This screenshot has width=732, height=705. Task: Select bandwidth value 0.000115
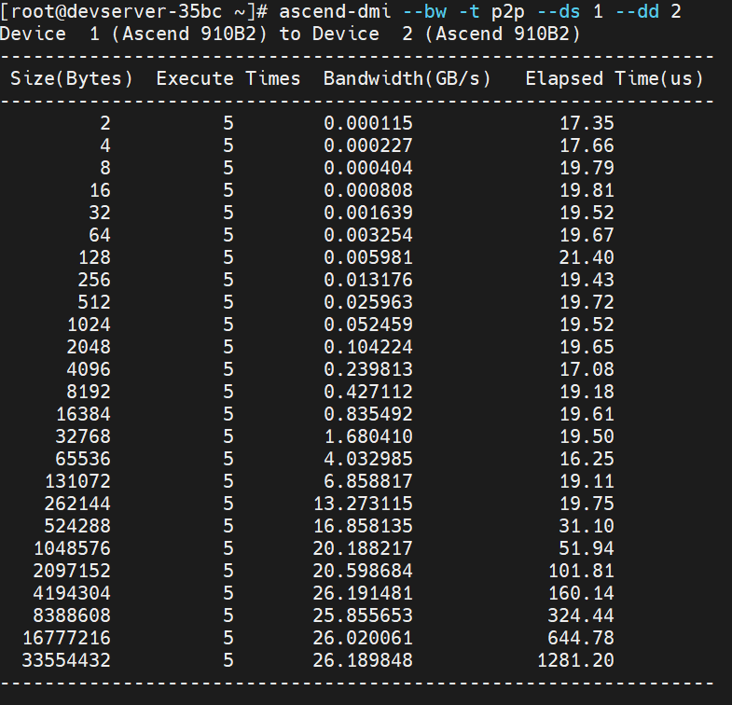(x=368, y=123)
